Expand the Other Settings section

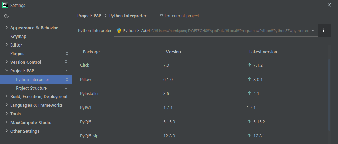point(6,131)
